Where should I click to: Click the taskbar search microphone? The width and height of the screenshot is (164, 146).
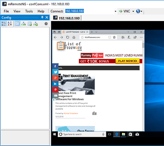103,134
